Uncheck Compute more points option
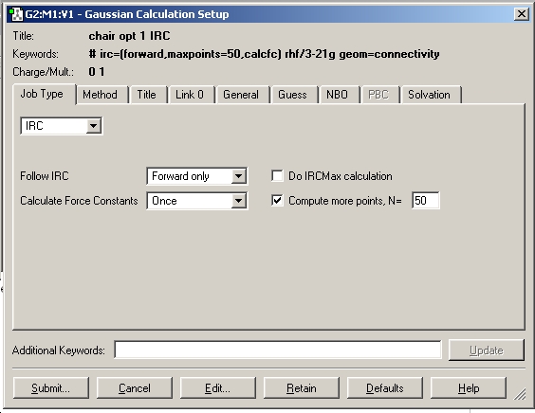This screenshot has width=535, height=413. pos(277,201)
